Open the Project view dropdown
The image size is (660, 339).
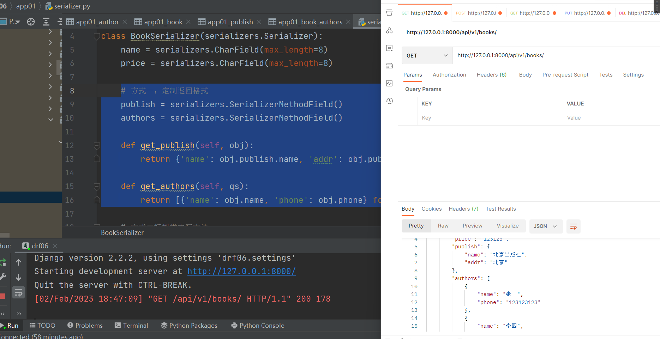click(11, 22)
